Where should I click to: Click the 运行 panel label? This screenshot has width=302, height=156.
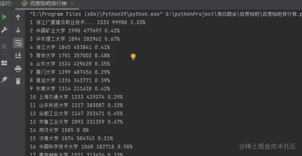point(6,4)
